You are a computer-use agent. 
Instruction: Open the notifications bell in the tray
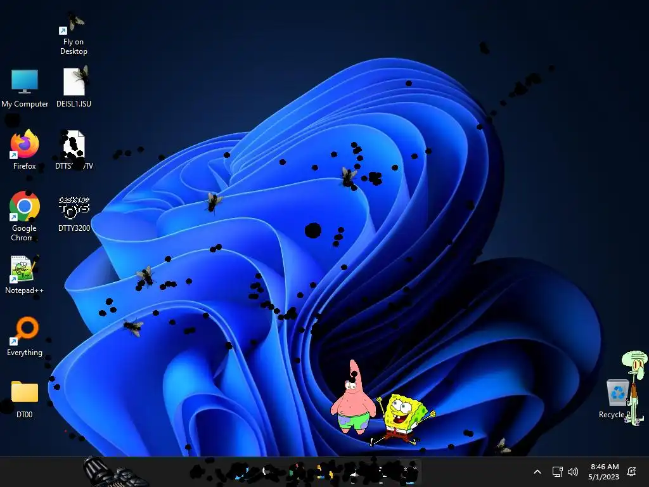coord(632,472)
